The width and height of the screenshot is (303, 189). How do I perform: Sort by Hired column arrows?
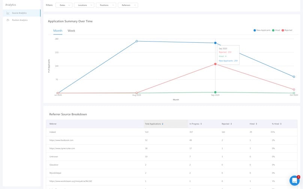click(256, 124)
